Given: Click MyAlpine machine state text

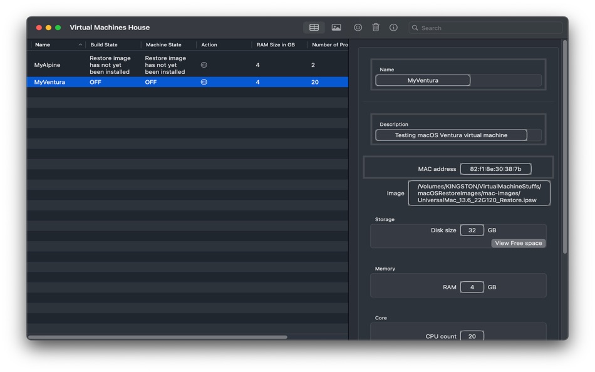Looking at the screenshot, I should coord(165,65).
